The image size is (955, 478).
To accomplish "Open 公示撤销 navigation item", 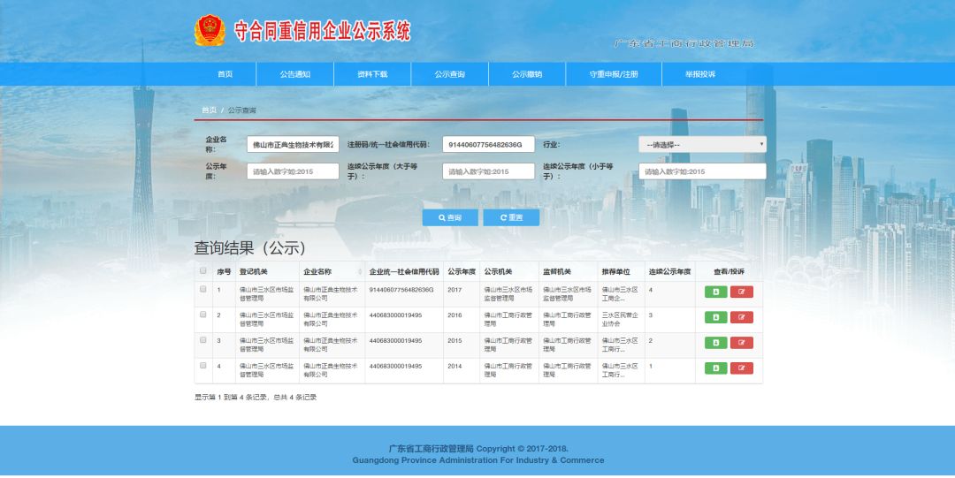I will (x=527, y=74).
